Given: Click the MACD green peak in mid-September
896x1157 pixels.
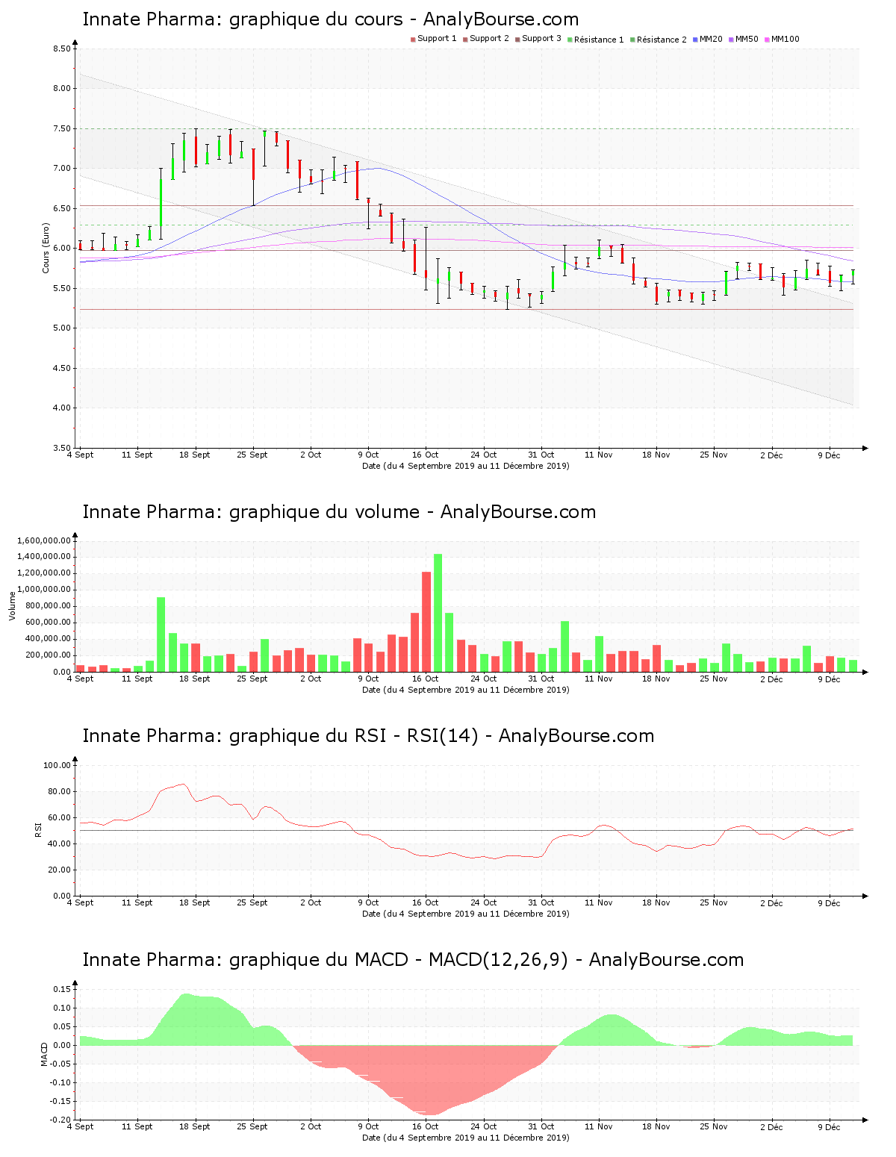Looking at the screenshot, I should coord(187,1019).
